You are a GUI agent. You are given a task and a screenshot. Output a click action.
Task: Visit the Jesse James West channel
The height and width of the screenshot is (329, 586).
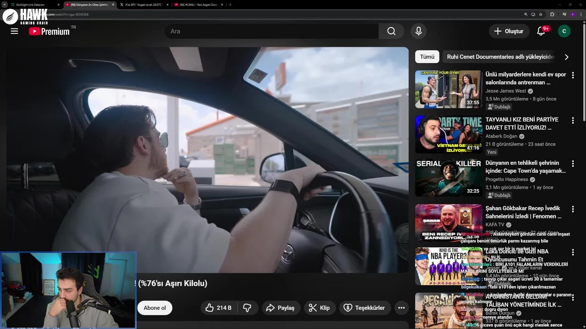pos(506,91)
